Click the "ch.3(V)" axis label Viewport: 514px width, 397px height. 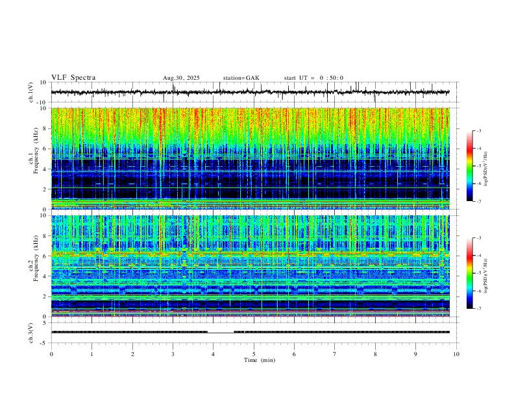[x=31, y=333]
